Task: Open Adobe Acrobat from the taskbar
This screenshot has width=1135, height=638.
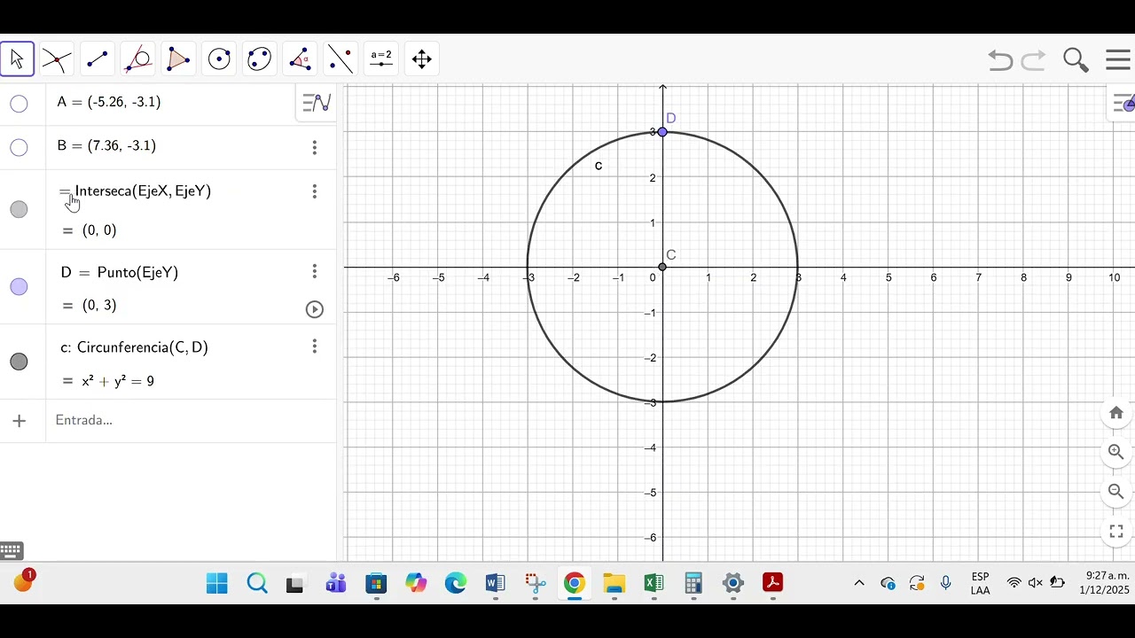Action: (773, 583)
